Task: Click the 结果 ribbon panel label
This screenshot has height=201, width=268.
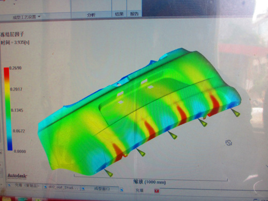Action: (119, 14)
